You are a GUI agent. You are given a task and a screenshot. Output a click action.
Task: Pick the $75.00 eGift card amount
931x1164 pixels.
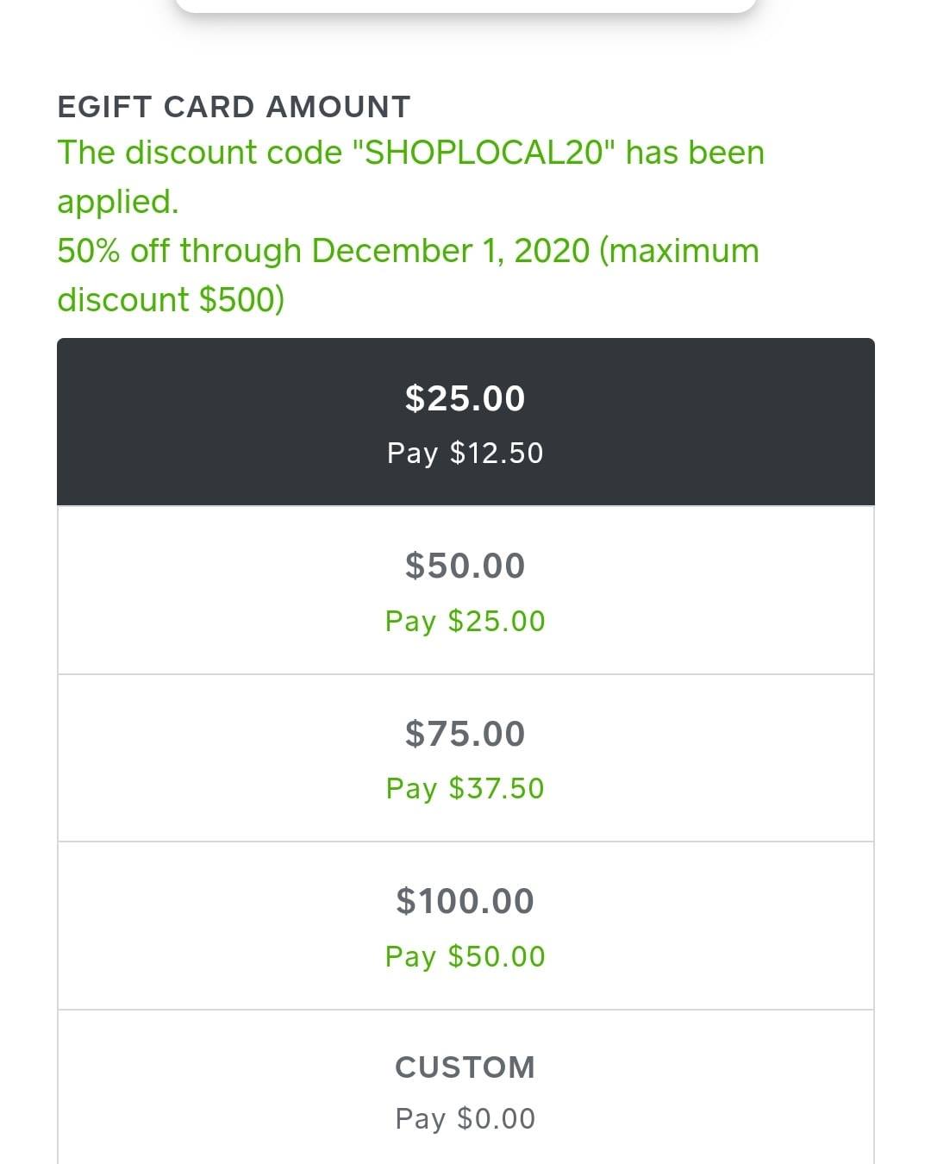[x=465, y=758]
